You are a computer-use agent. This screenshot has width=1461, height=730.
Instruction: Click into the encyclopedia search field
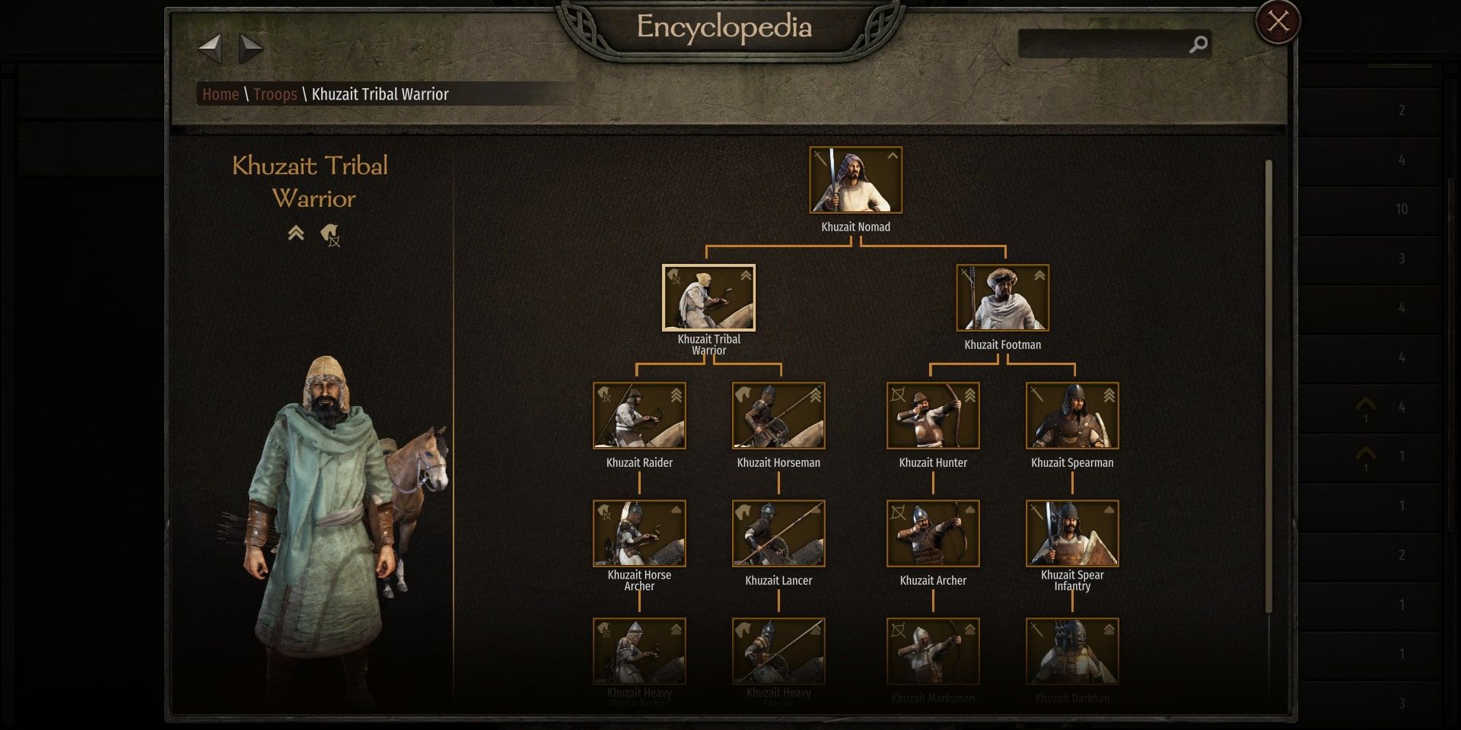(x=1103, y=45)
